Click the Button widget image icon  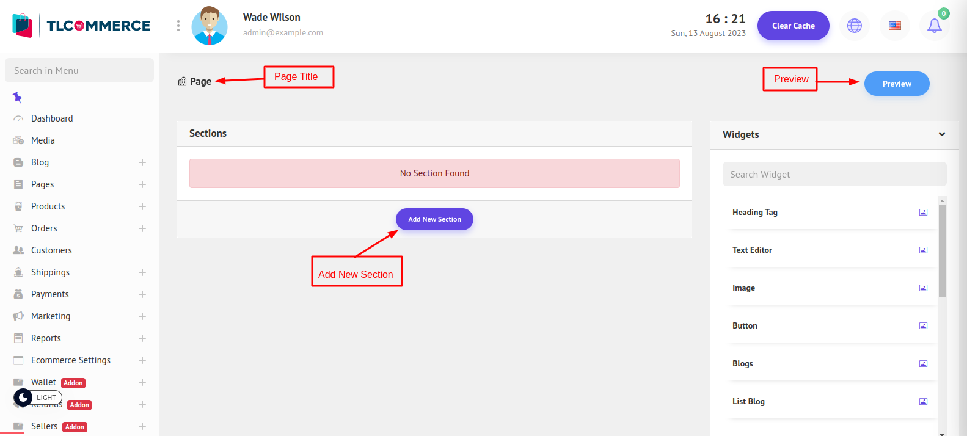pyautogui.click(x=923, y=326)
